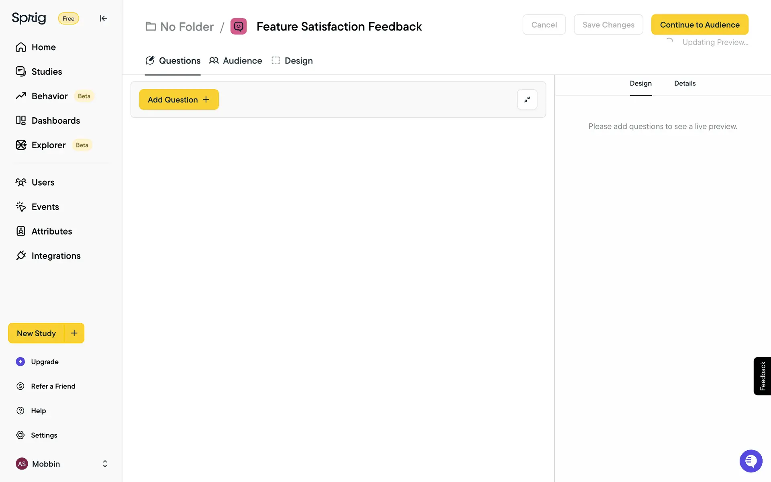771x482 pixels.
Task: Edit the Feature Satisfaction Feedback title
Action: [x=339, y=27]
